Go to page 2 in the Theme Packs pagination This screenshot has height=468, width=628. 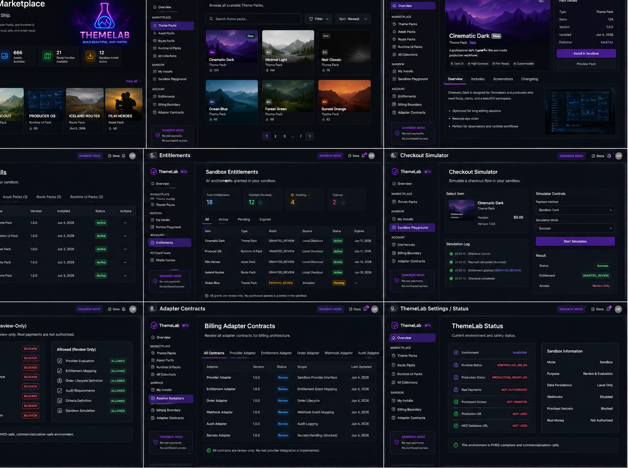point(275,136)
